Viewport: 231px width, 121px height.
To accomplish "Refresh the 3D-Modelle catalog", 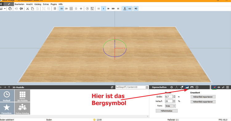I will point(112,87).
